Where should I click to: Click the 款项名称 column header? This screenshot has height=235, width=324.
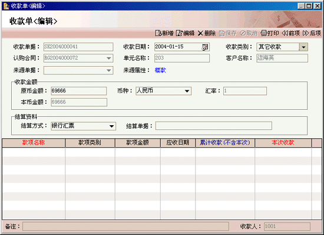tap(34, 143)
